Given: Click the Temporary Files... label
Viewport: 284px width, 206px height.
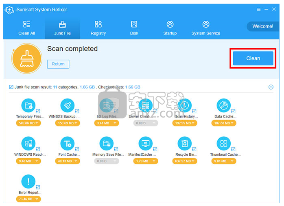Looking at the screenshot, I should coord(30,116).
